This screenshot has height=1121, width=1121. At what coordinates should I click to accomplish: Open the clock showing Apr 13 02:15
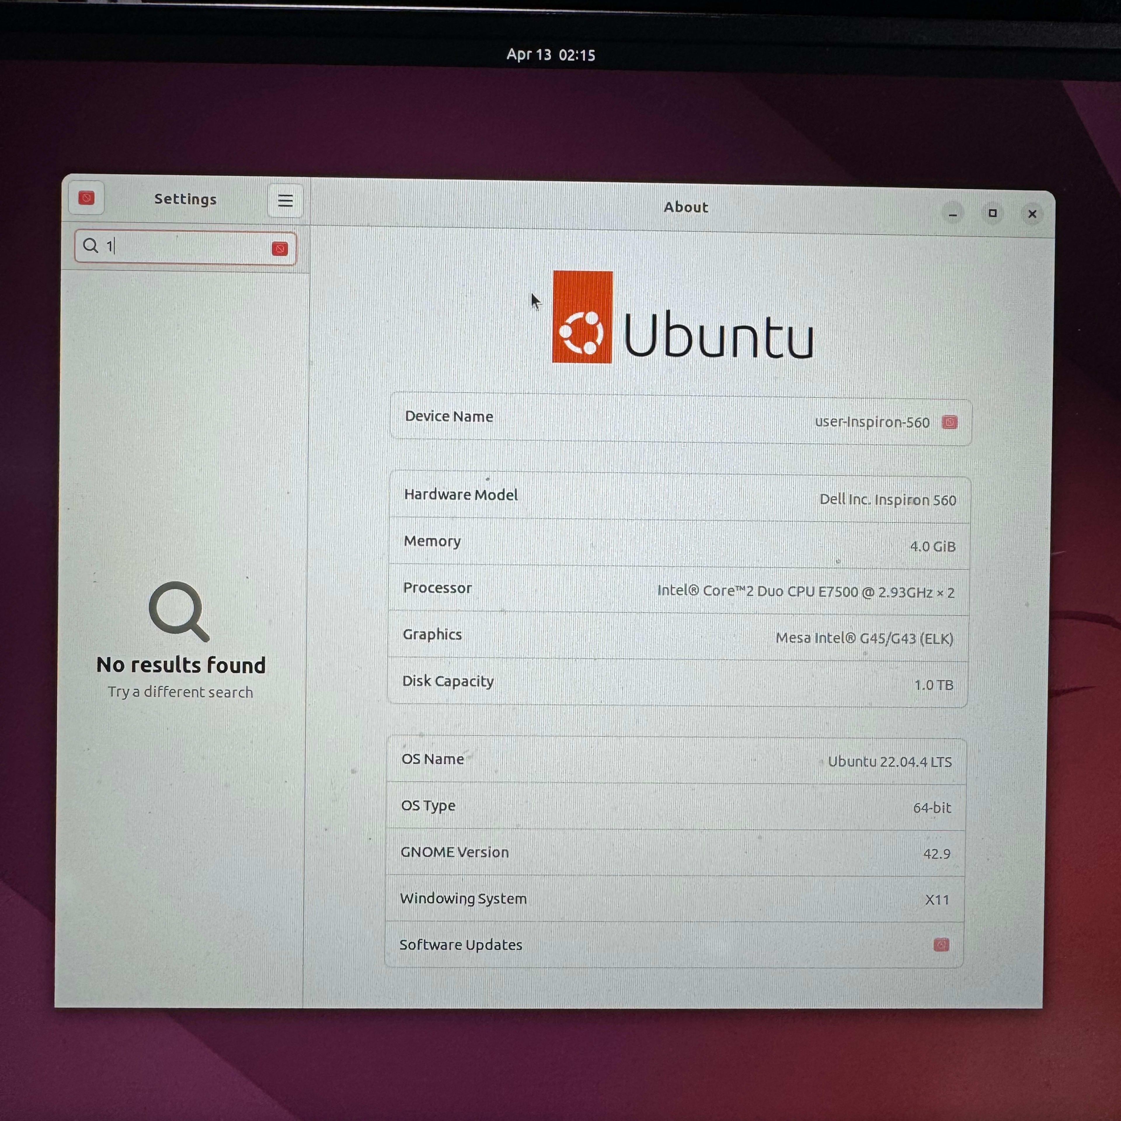[551, 55]
